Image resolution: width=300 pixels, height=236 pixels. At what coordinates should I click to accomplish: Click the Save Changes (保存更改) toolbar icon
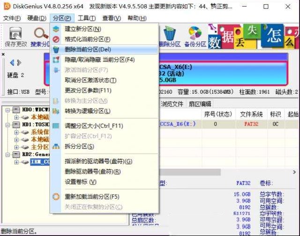click(x=15, y=37)
